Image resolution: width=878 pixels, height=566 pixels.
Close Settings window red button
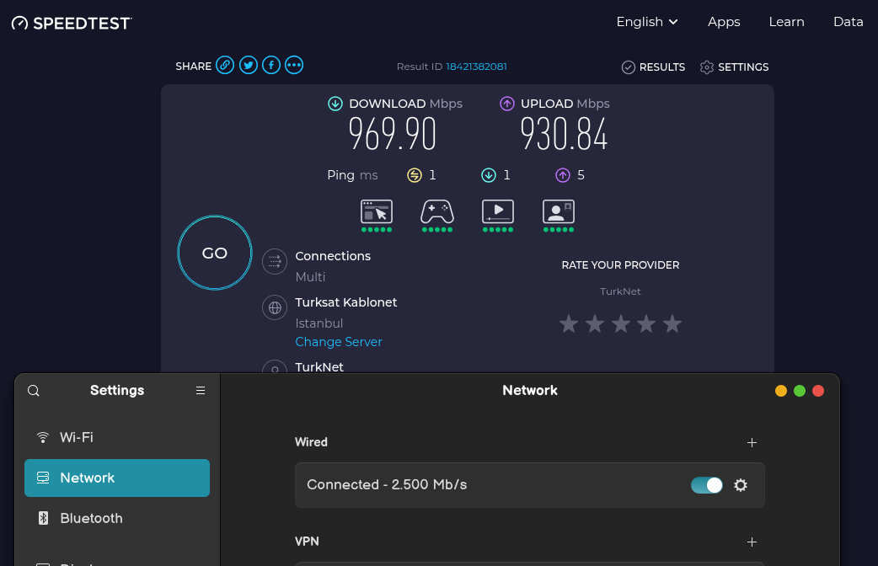click(x=818, y=391)
